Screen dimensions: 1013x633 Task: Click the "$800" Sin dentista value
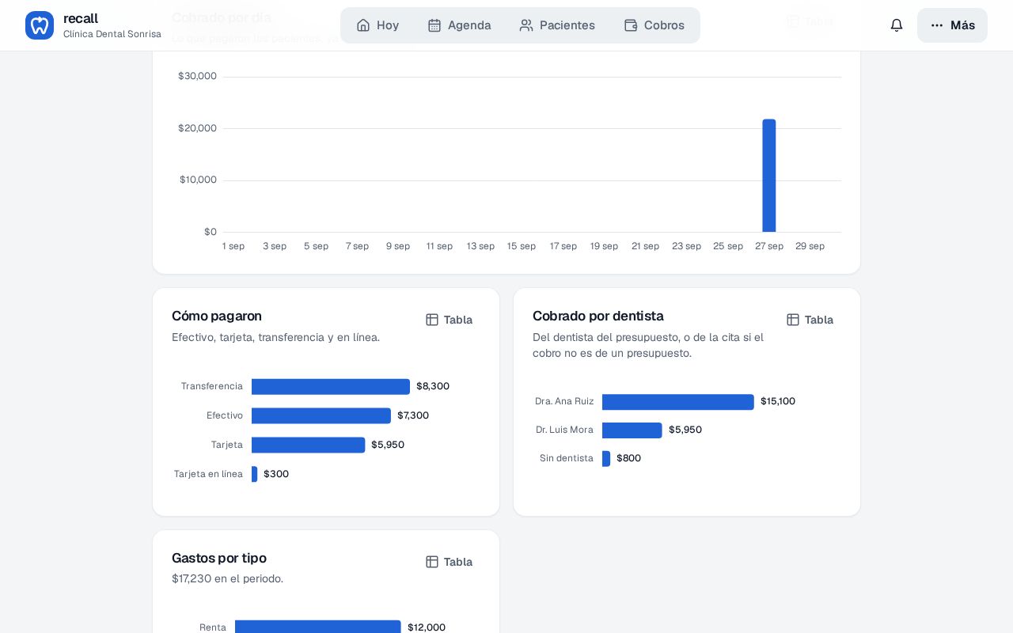coord(629,458)
